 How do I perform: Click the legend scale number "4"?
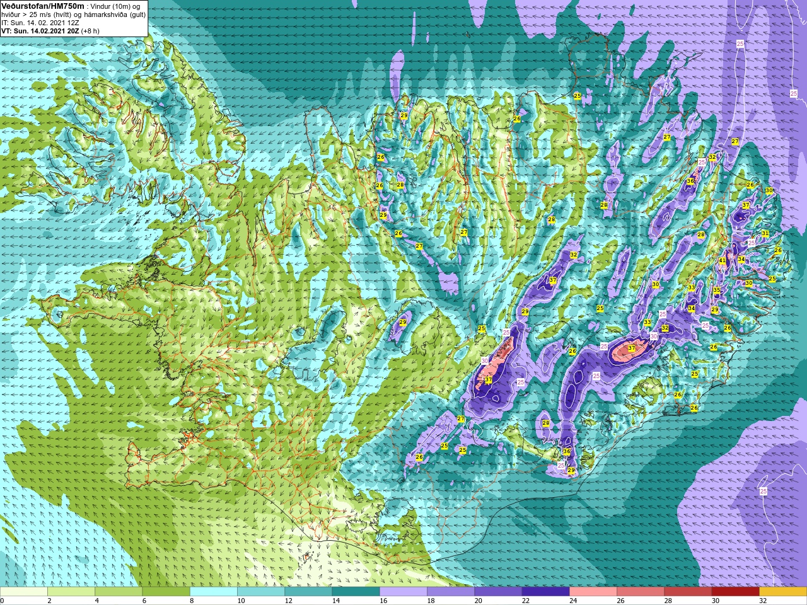(x=96, y=601)
